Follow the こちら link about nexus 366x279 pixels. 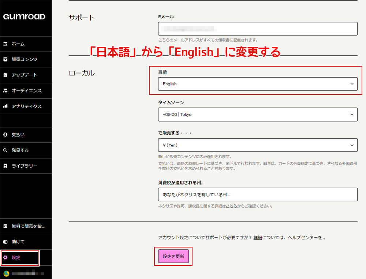pyautogui.click(x=231, y=206)
